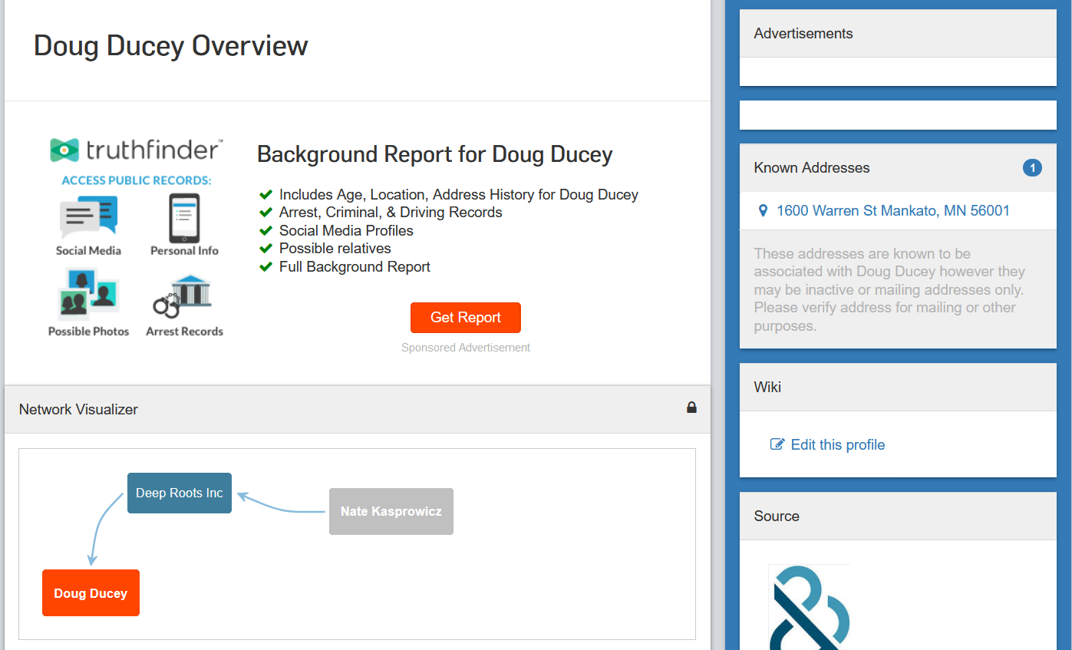
Task: Click 'Social Media Profiles' line
Action: tap(346, 230)
